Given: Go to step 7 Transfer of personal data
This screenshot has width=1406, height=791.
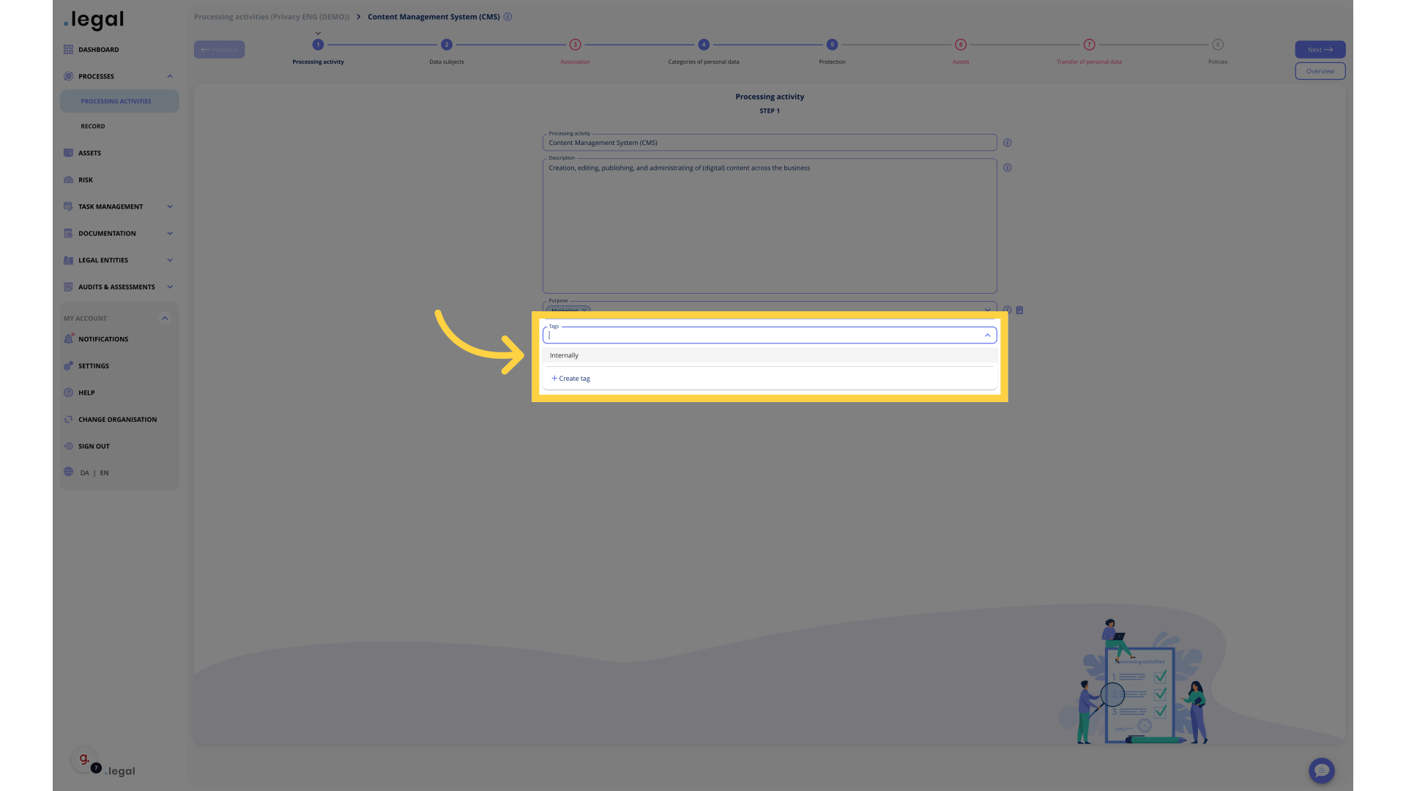Looking at the screenshot, I should (1089, 45).
